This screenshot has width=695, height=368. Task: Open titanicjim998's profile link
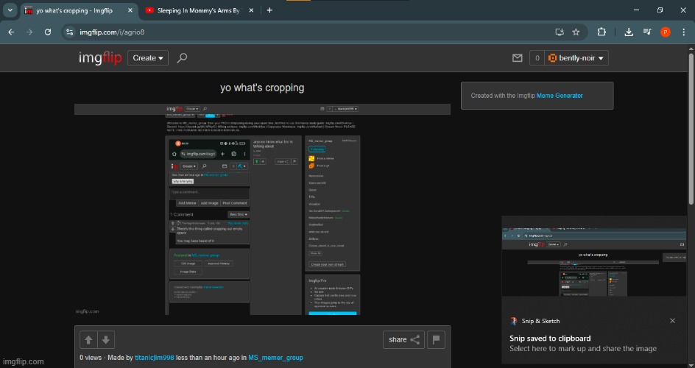coord(154,358)
